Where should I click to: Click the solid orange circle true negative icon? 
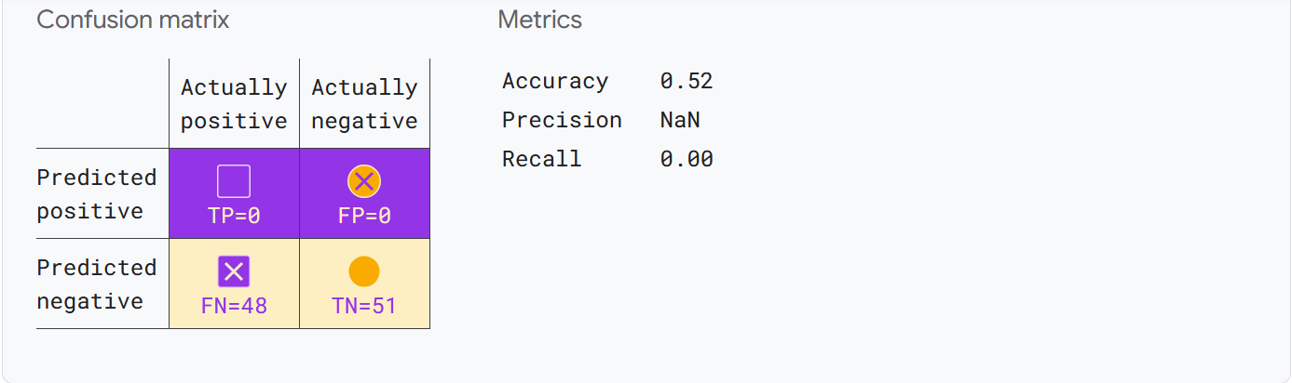364,271
